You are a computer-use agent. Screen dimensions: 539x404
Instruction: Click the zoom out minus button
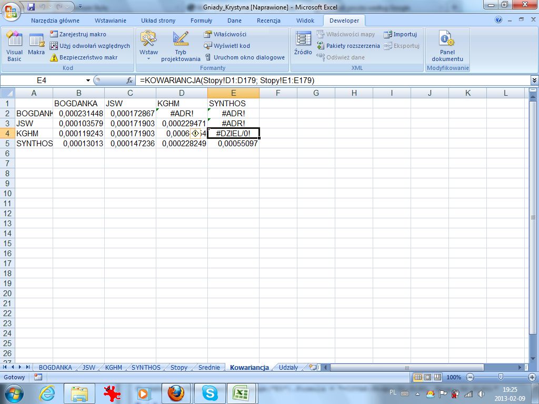click(470, 377)
